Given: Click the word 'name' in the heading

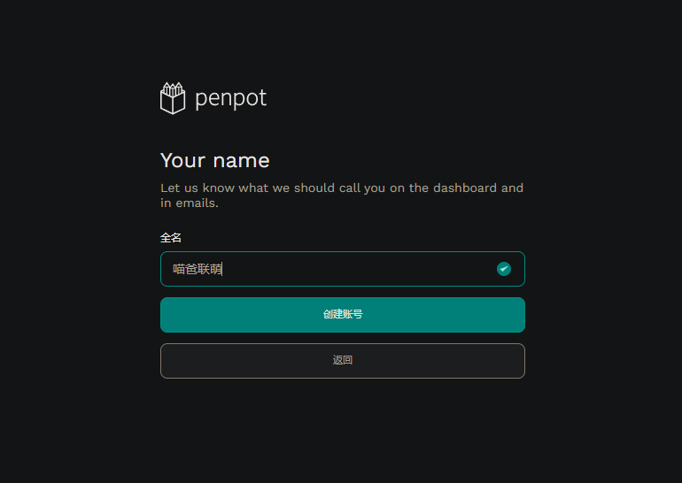Looking at the screenshot, I should click(242, 161).
